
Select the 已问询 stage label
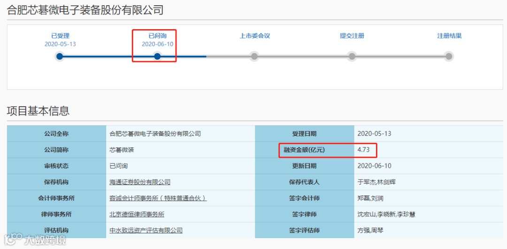click(x=157, y=36)
